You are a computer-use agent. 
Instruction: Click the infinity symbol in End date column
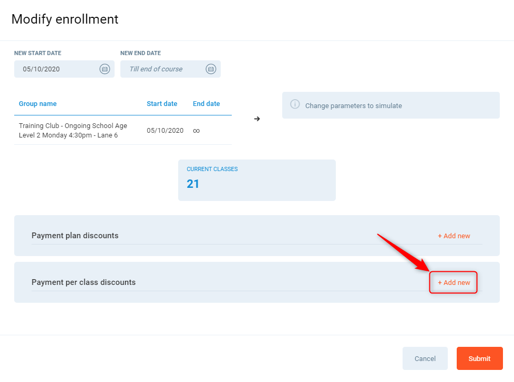196,131
